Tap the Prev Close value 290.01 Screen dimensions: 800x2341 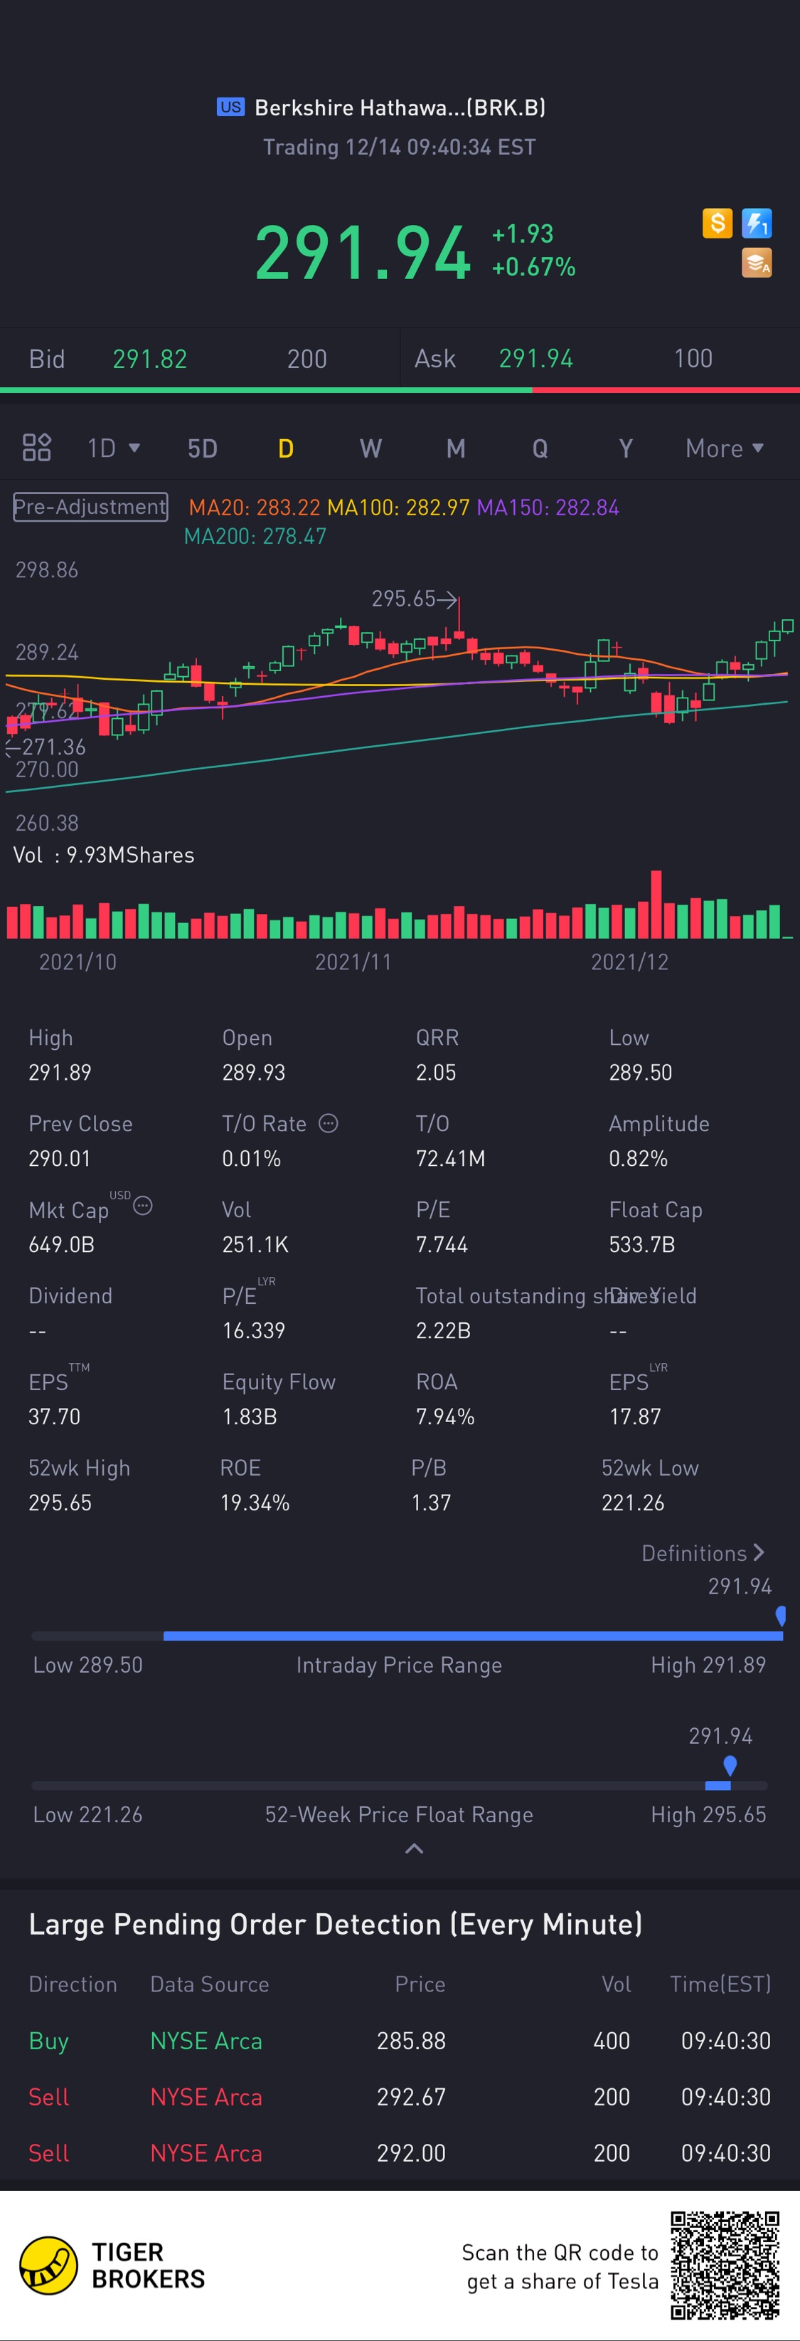60,1159
